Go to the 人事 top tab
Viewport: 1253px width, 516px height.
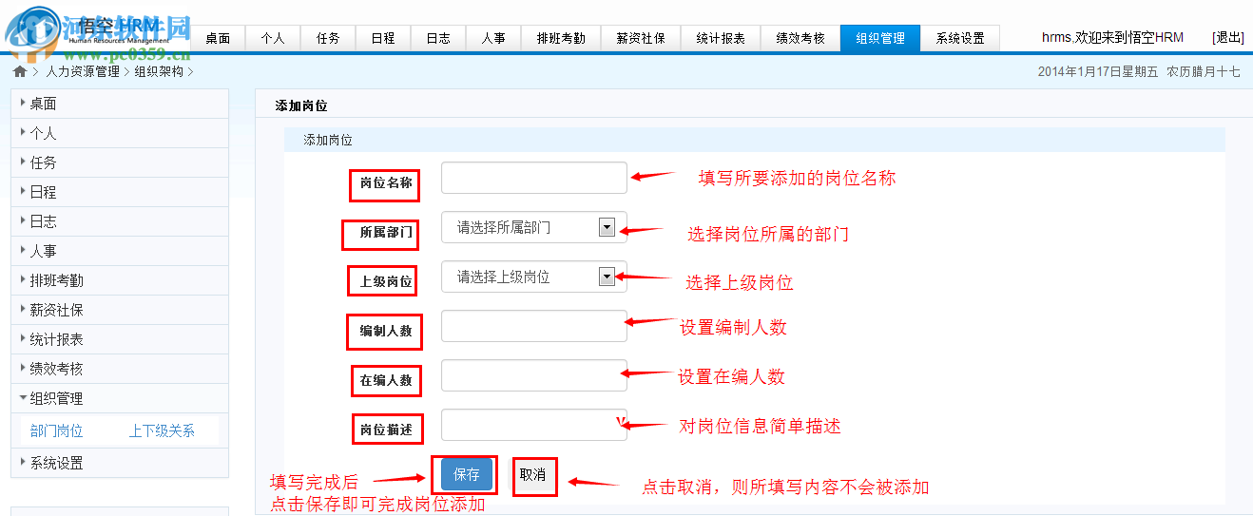[493, 38]
